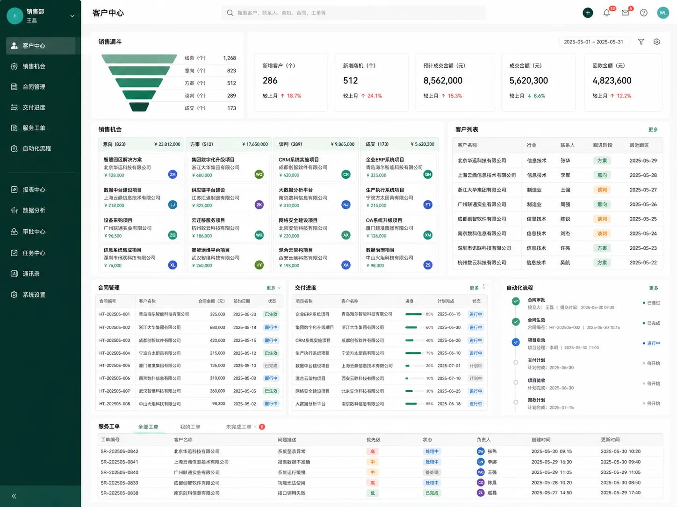Open the mail inbox icon
677x507 pixels.
625,13
